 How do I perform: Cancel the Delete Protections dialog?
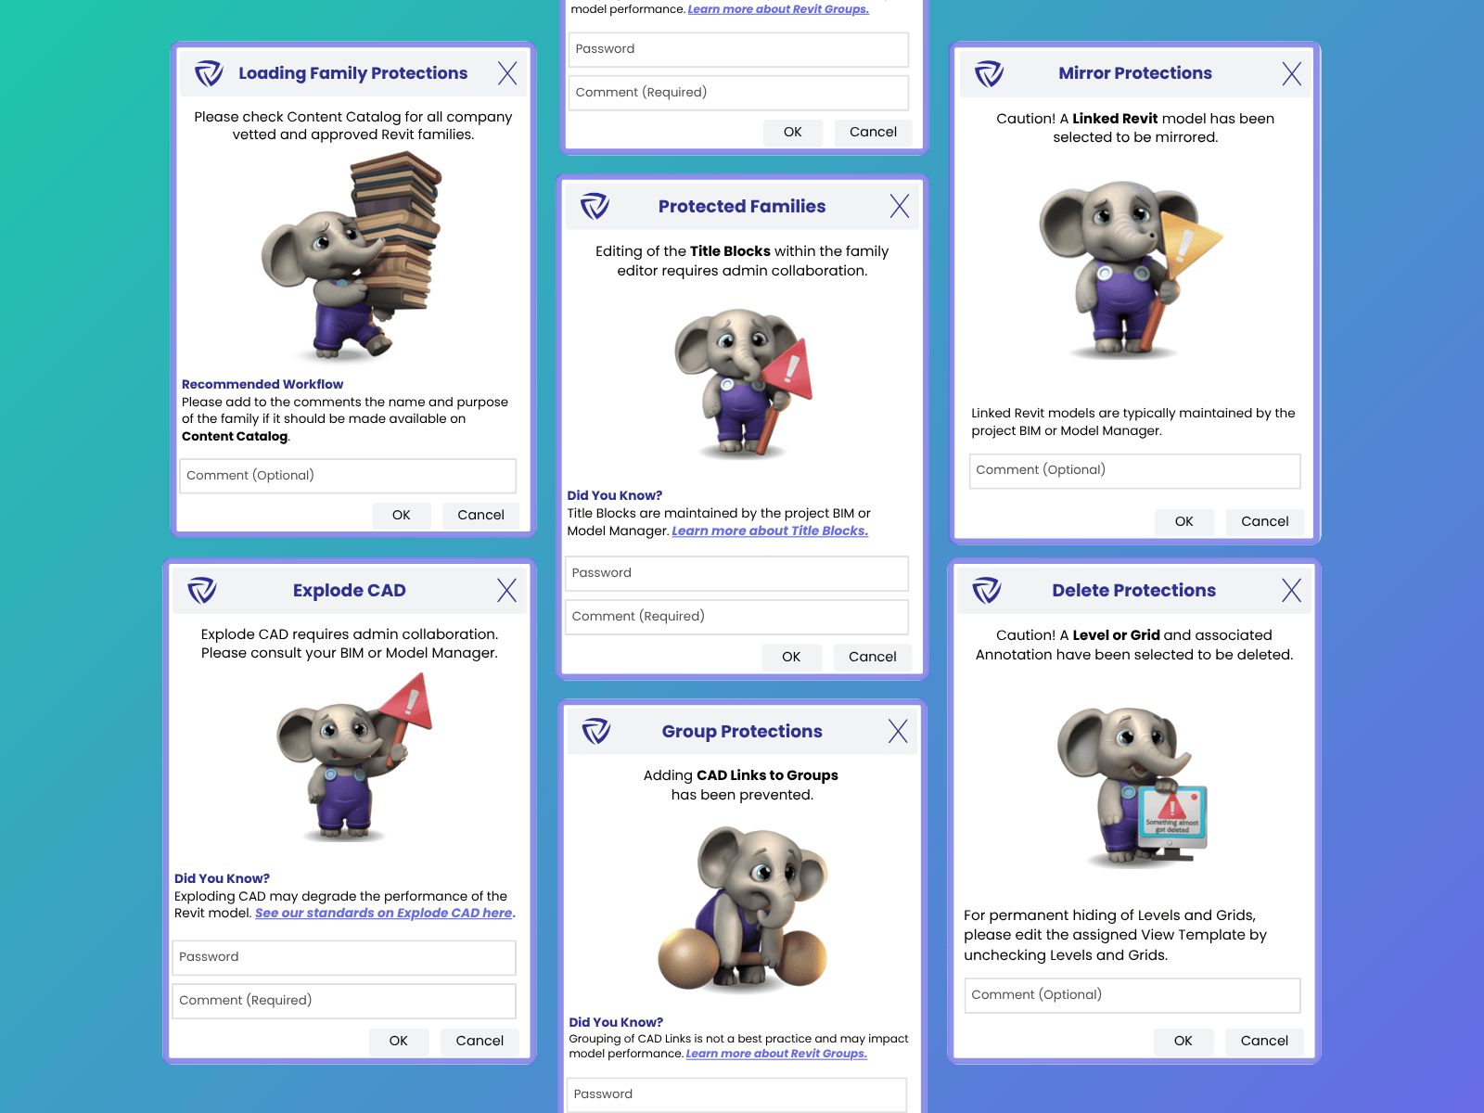click(1264, 1041)
